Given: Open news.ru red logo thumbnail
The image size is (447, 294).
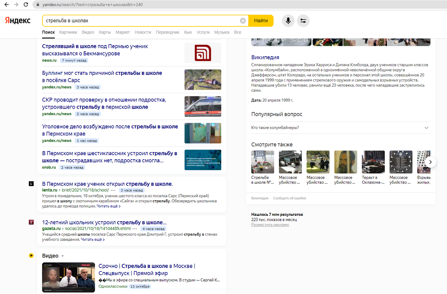Looking at the screenshot, I should pos(203,53).
